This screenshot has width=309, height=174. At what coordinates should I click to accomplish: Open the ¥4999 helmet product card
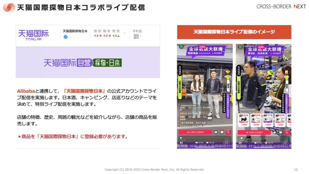pyautogui.click(x=268, y=120)
